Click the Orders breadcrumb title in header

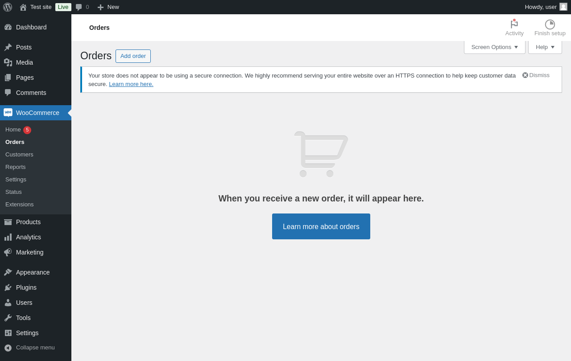click(99, 28)
